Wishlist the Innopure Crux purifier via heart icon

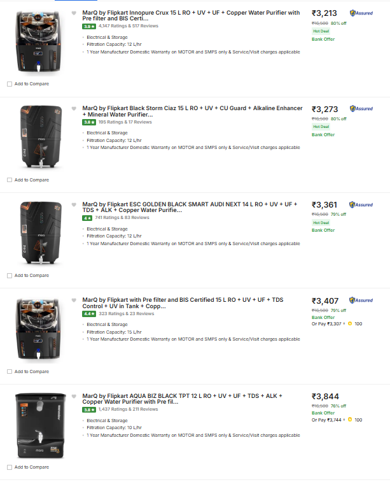click(x=74, y=13)
